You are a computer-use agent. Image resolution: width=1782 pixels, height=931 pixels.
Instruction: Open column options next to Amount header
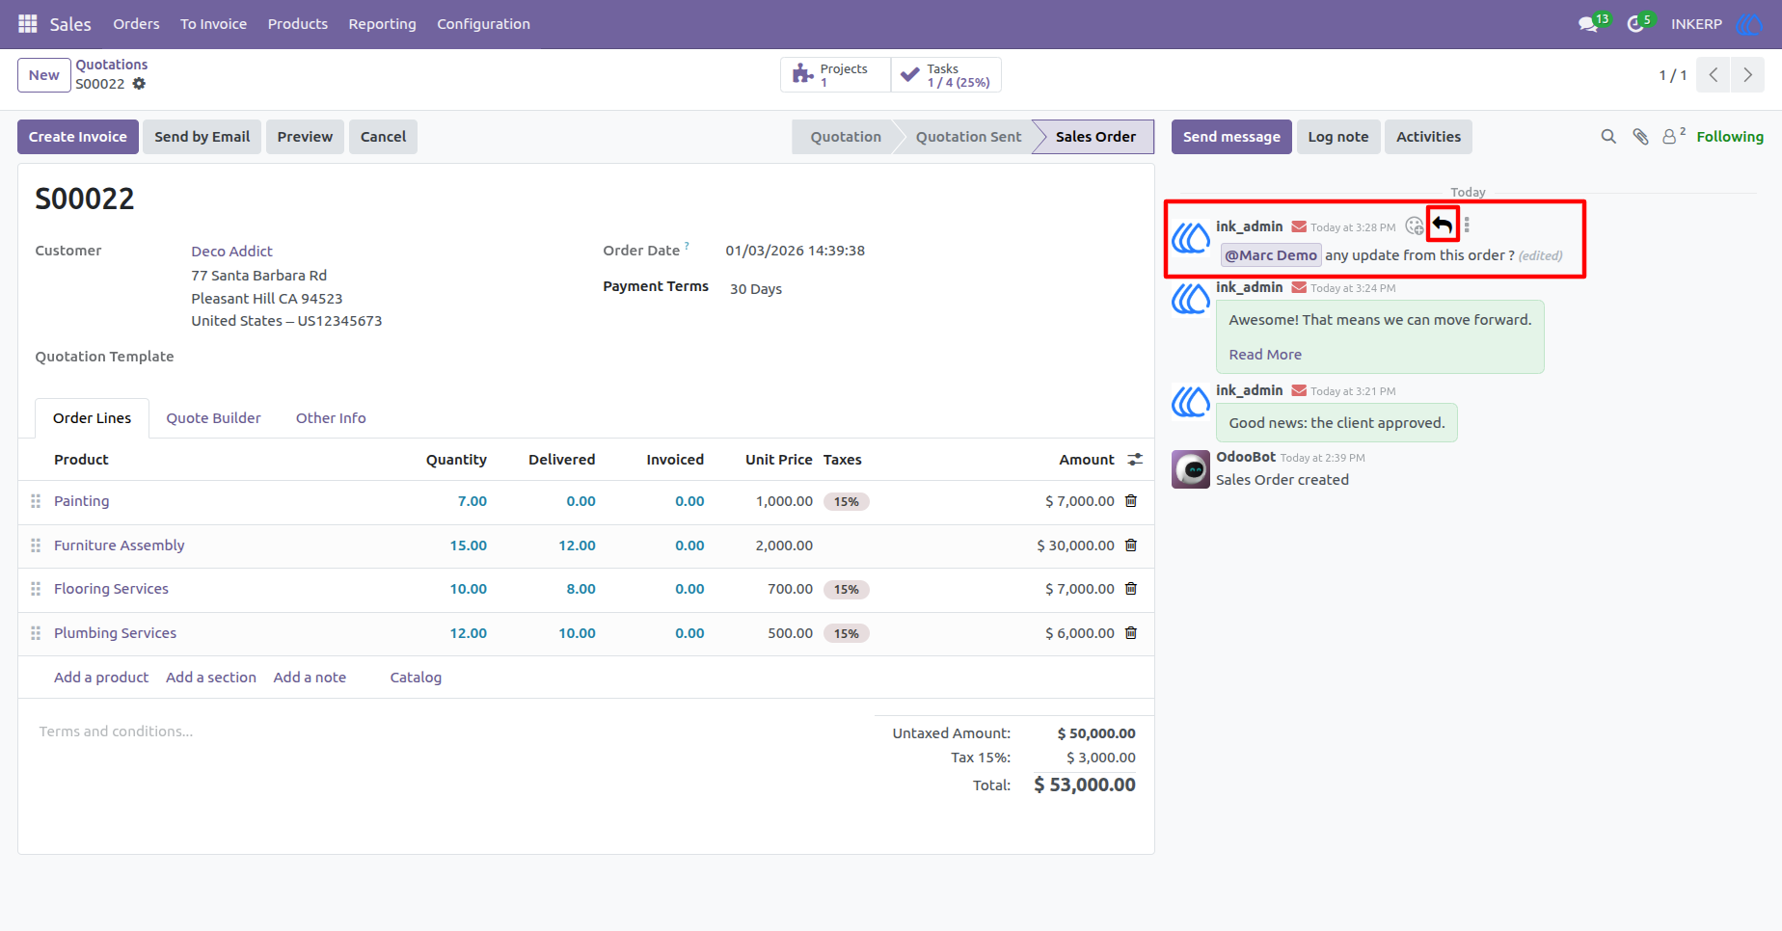pos(1135,460)
